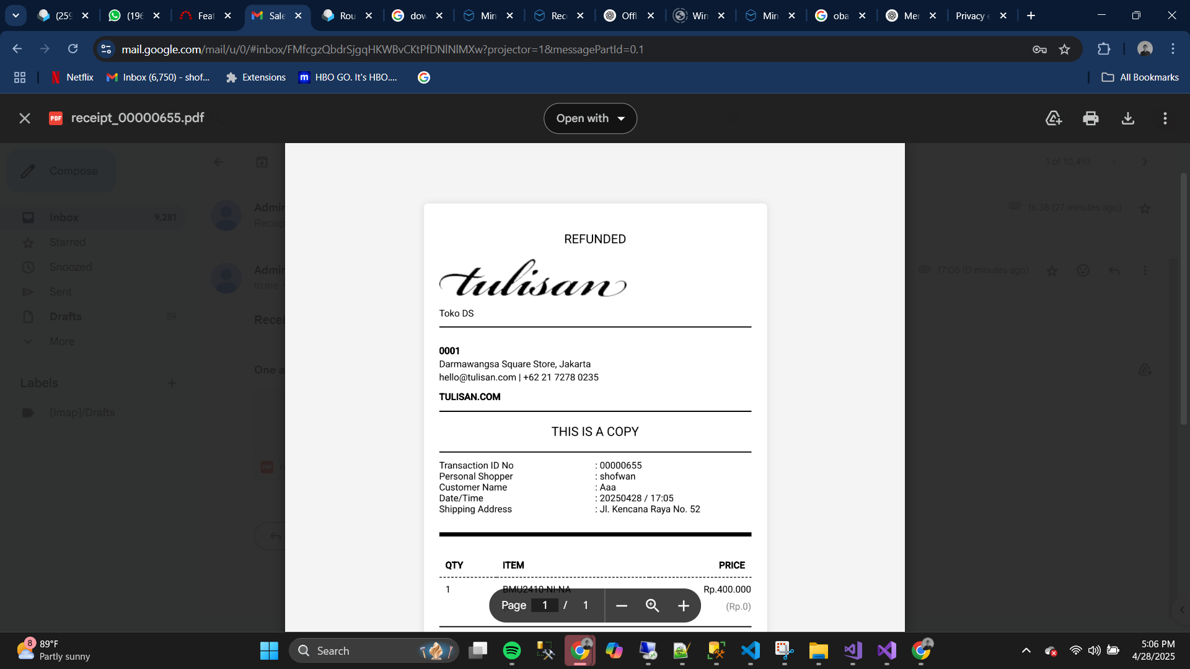
Task: Open the Google bookmark icon
Action: pos(424,77)
